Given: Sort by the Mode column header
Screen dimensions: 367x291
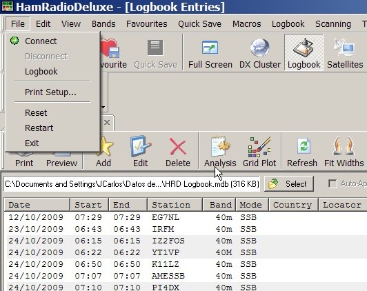Looking at the screenshot, I should 252,205.
